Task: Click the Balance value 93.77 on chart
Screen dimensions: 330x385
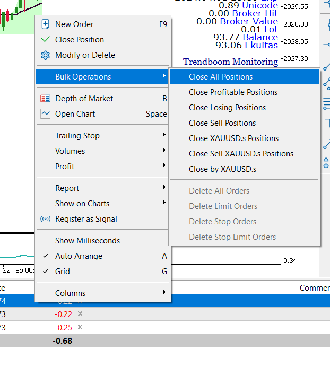Action: [x=227, y=37]
